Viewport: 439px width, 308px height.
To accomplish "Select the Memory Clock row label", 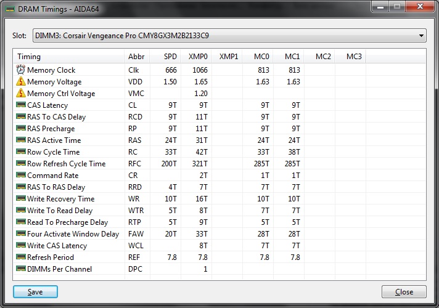I will point(51,70).
